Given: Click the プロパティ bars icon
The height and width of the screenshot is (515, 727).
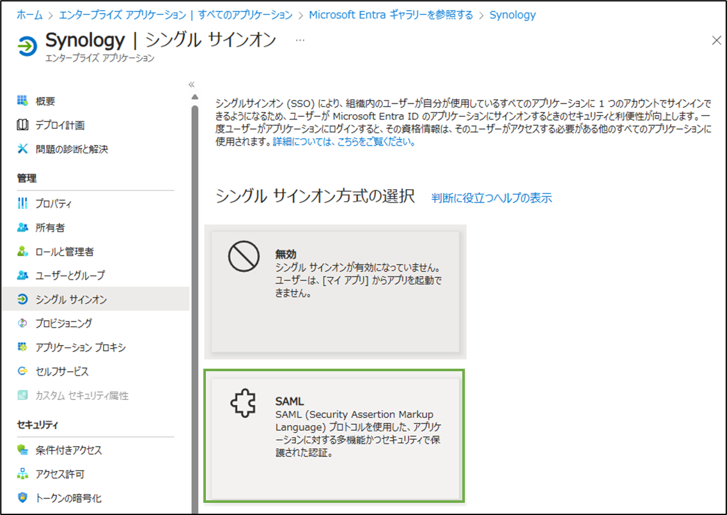Looking at the screenshot, I should (22, 203).
